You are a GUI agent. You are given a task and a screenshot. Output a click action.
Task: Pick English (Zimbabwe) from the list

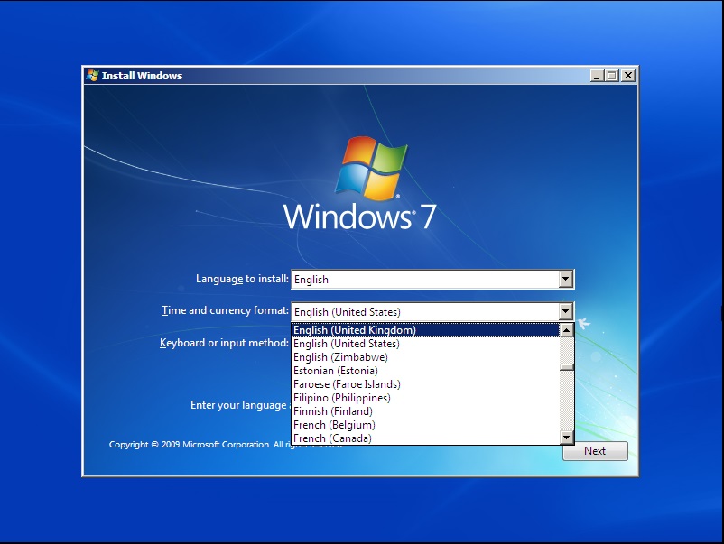(x=425, y=357)
